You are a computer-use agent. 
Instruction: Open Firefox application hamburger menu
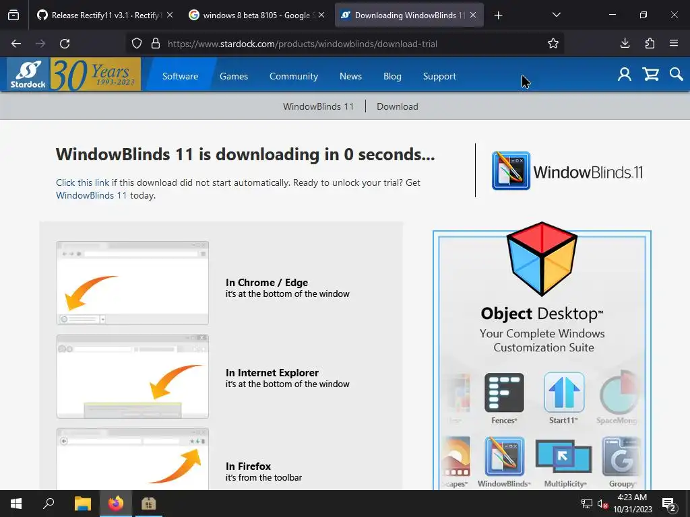click(x=674, y=43)
